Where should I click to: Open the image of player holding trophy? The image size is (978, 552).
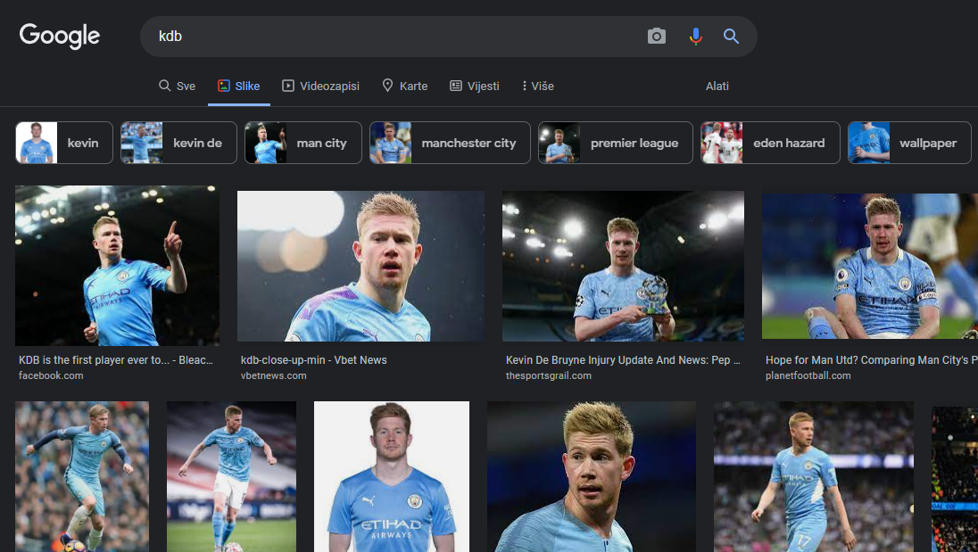(623, 266)
